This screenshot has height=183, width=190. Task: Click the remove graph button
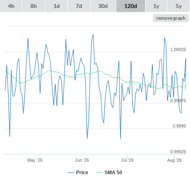(x=171, y=18)
